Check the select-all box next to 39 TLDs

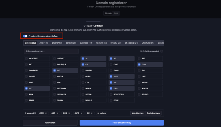point(162,51)
